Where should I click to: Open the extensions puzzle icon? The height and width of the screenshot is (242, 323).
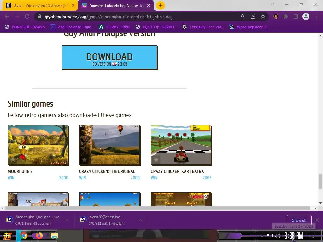pyautogui.click(x=286, y=16)
